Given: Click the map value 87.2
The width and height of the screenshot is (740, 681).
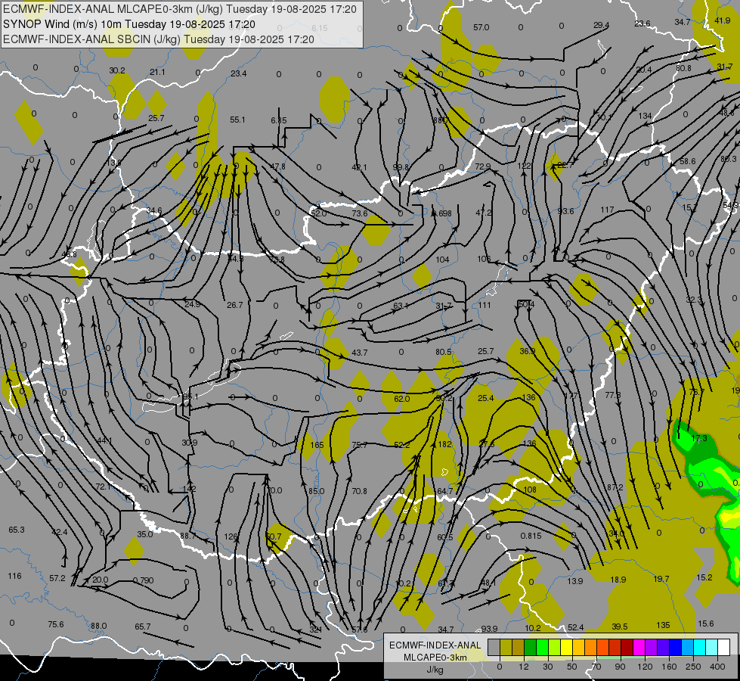Looking at the screenshot, I should (615, 487).
